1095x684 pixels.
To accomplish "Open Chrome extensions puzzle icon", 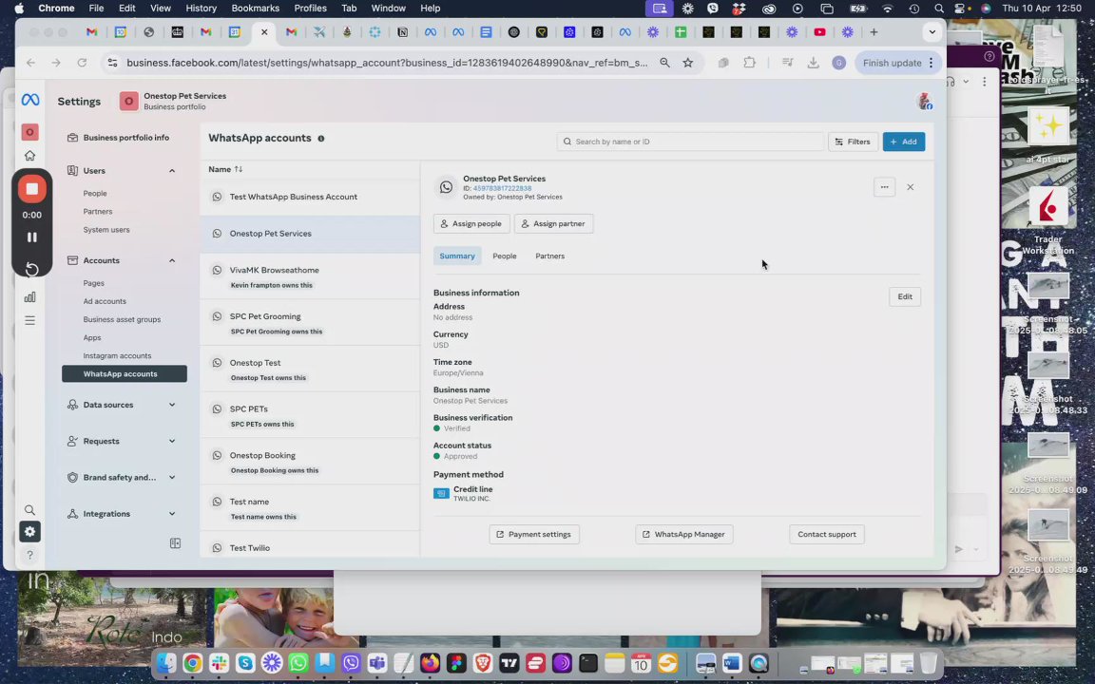I will coord(749,63).
